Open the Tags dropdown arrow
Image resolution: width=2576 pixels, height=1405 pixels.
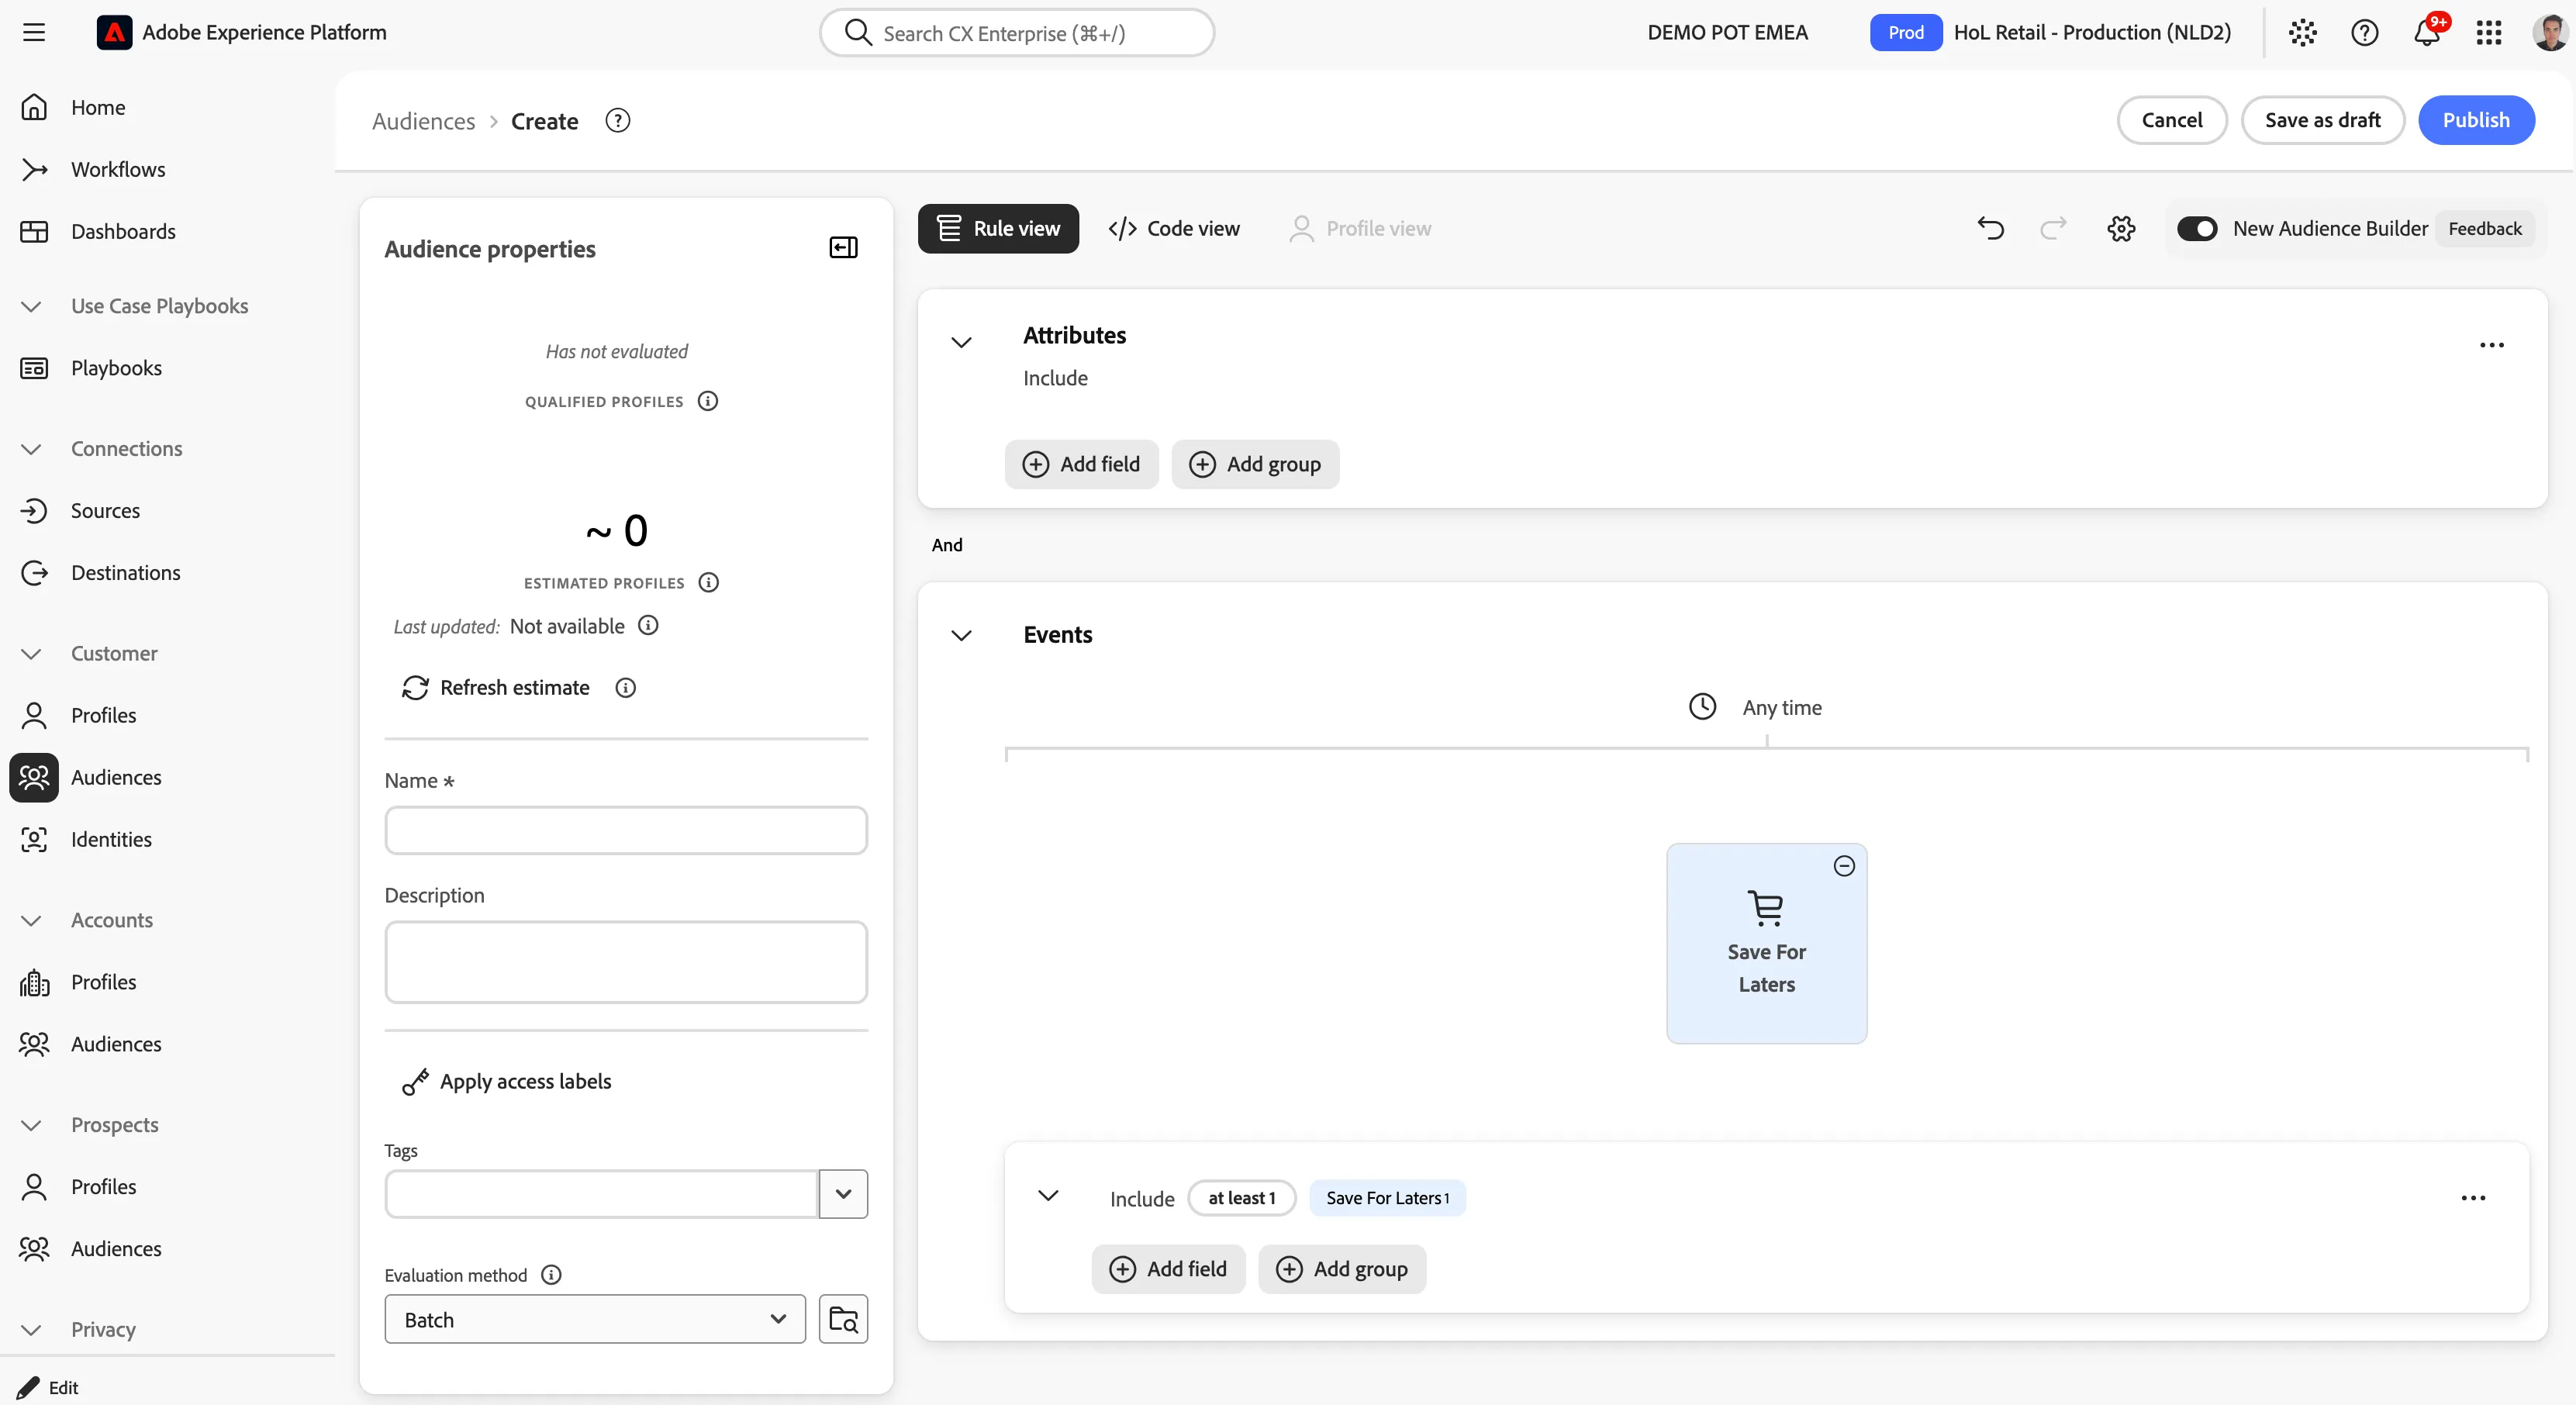point(843,1194)
